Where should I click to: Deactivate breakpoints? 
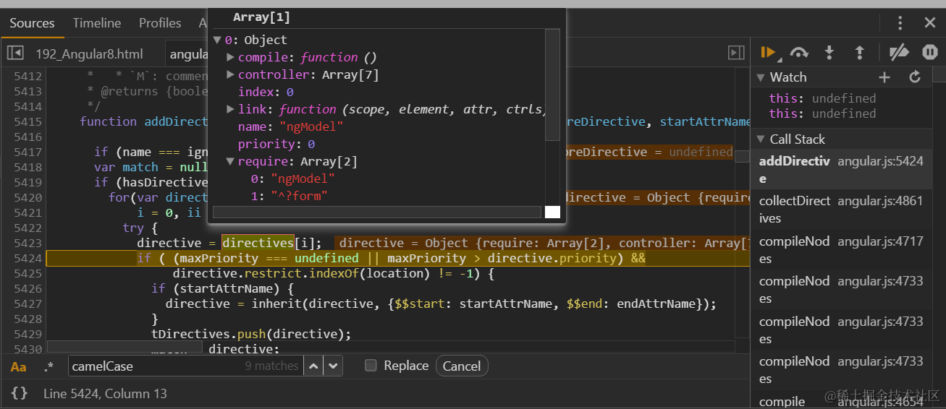(x=899, y=53)
